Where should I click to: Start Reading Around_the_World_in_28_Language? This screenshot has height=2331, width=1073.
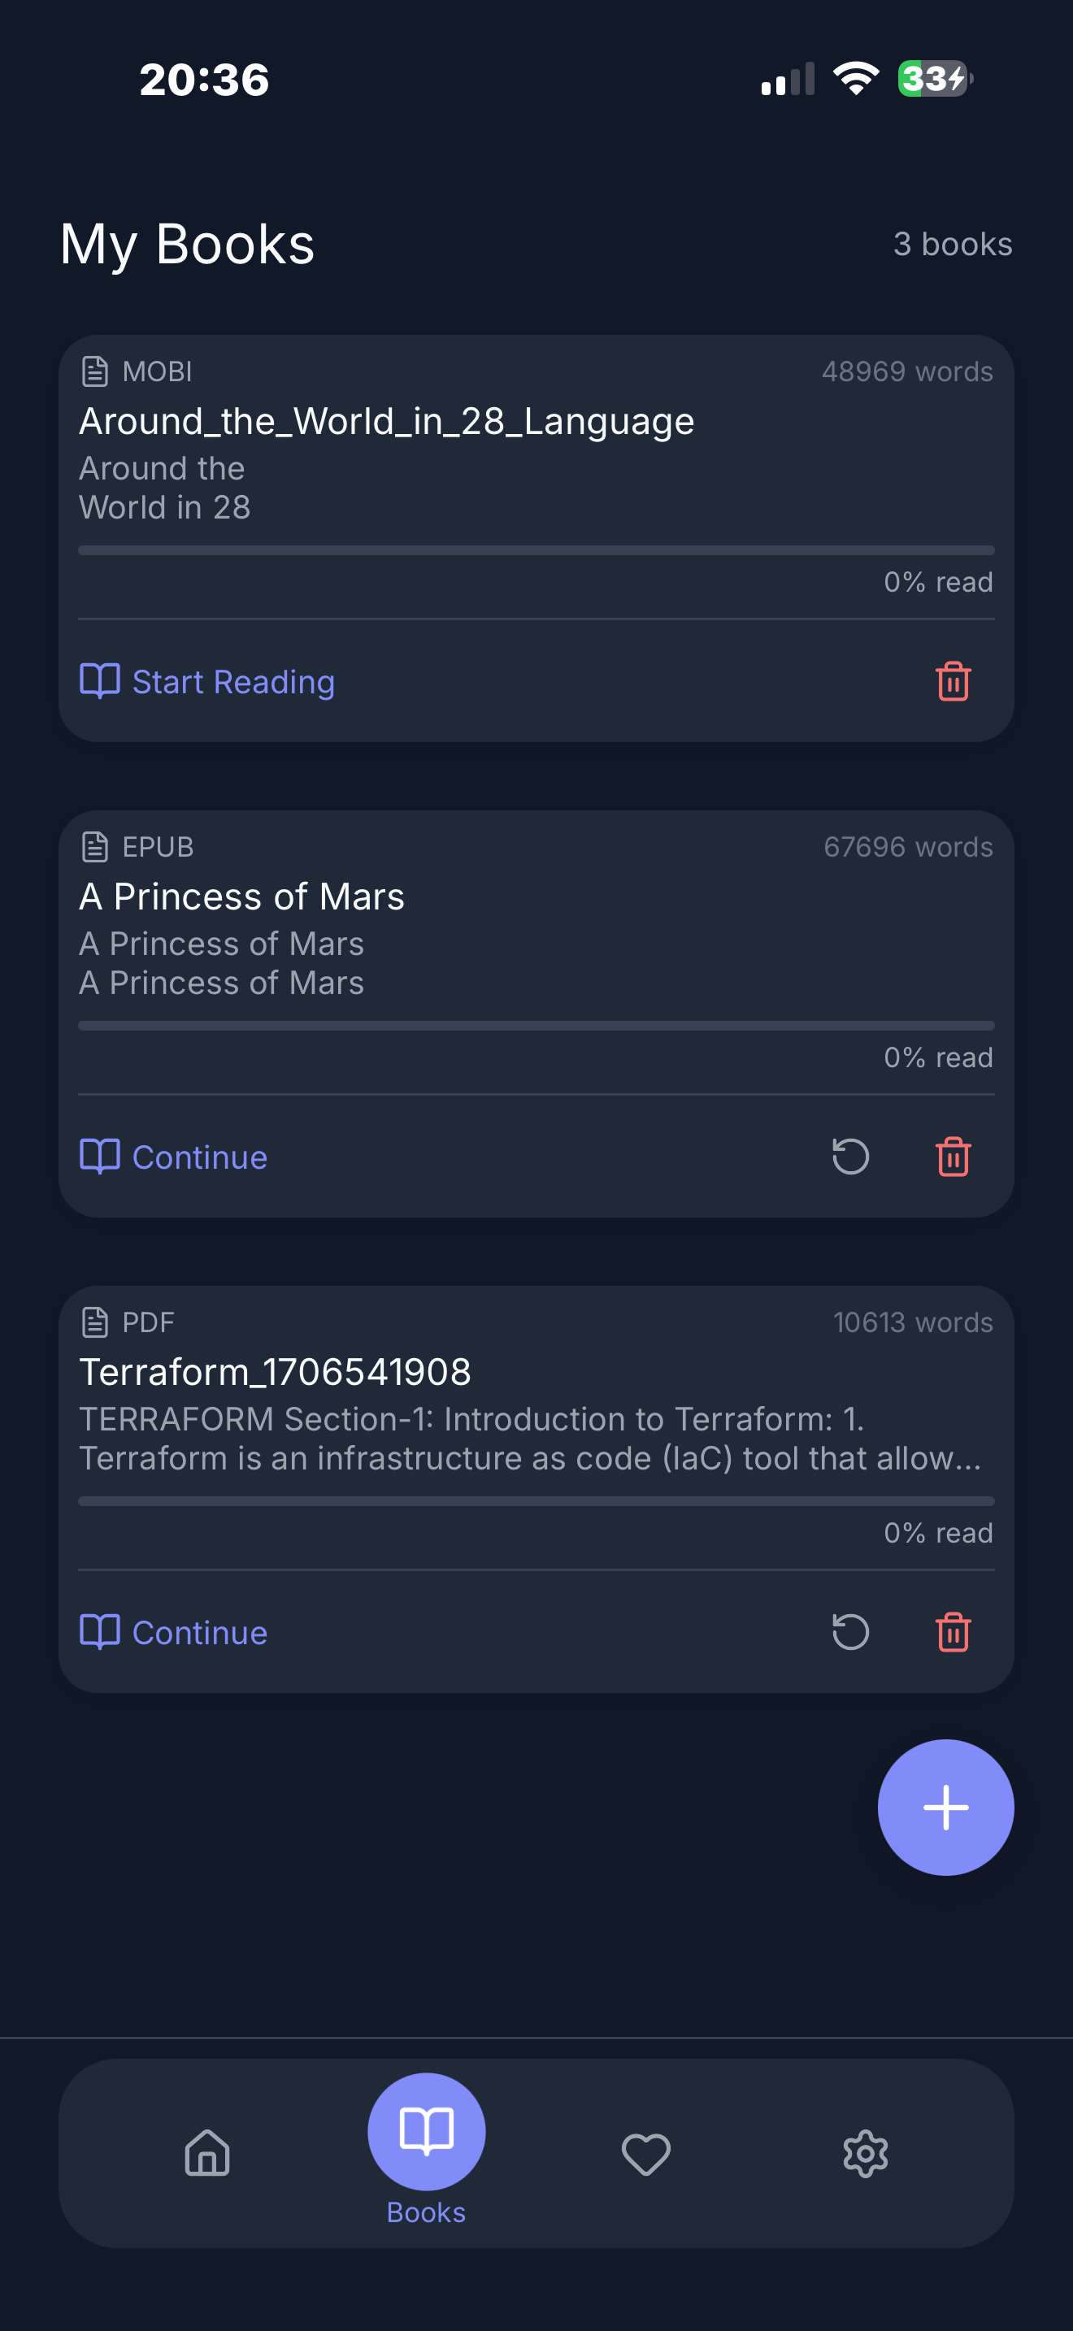[206, 682]
